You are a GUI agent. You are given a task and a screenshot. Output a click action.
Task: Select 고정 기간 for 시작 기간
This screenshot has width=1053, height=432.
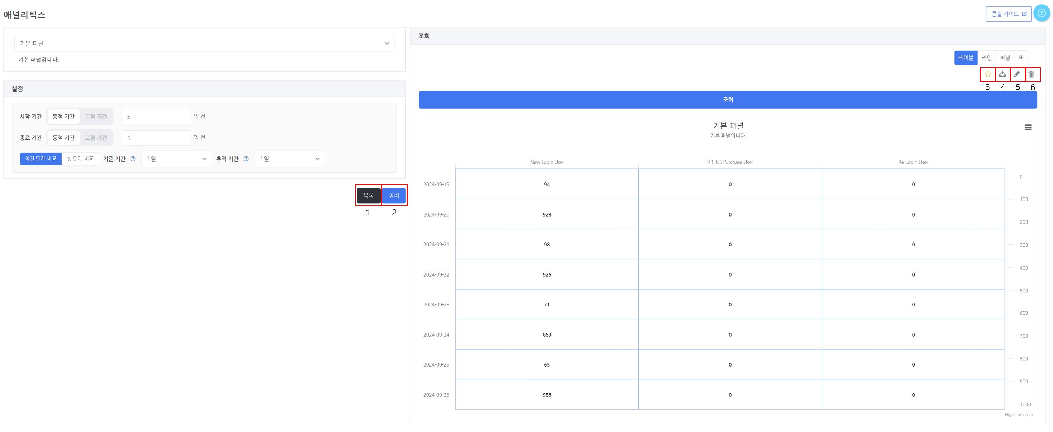[x=96, y=117]
